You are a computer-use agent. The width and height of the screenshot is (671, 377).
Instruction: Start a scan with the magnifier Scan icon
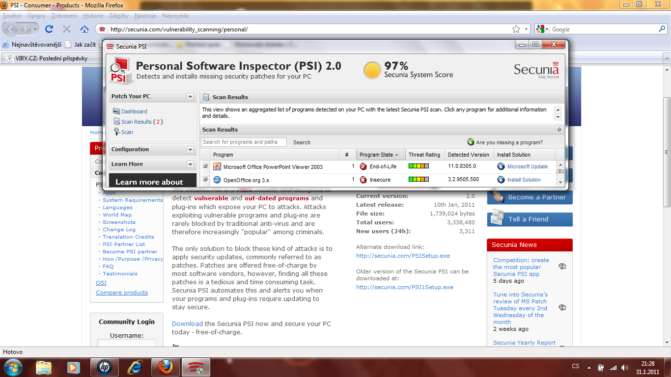click(x=117, y=132)
